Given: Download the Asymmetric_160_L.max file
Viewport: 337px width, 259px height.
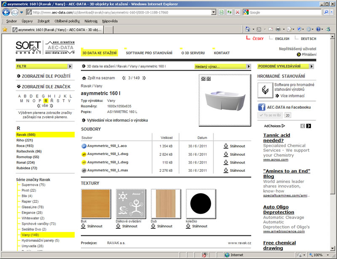Looking at the screenshot, I should pos(234,171).
